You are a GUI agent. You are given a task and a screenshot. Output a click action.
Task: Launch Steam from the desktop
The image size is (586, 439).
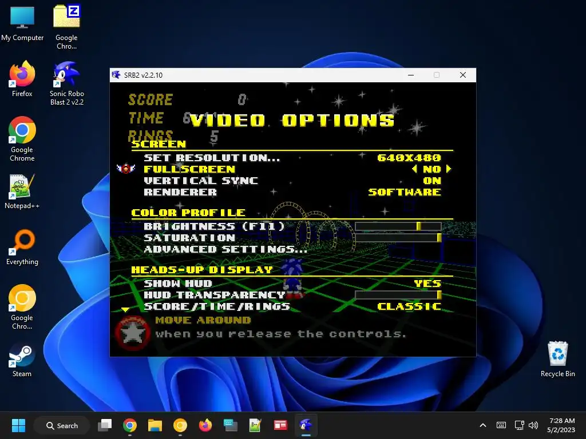click(x=22, y=360)
